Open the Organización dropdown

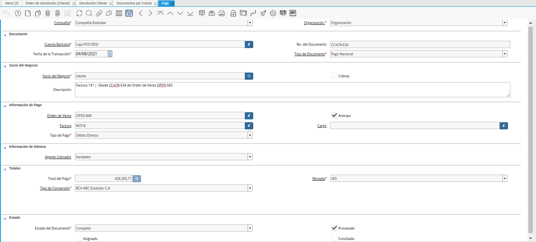[505, 23]
